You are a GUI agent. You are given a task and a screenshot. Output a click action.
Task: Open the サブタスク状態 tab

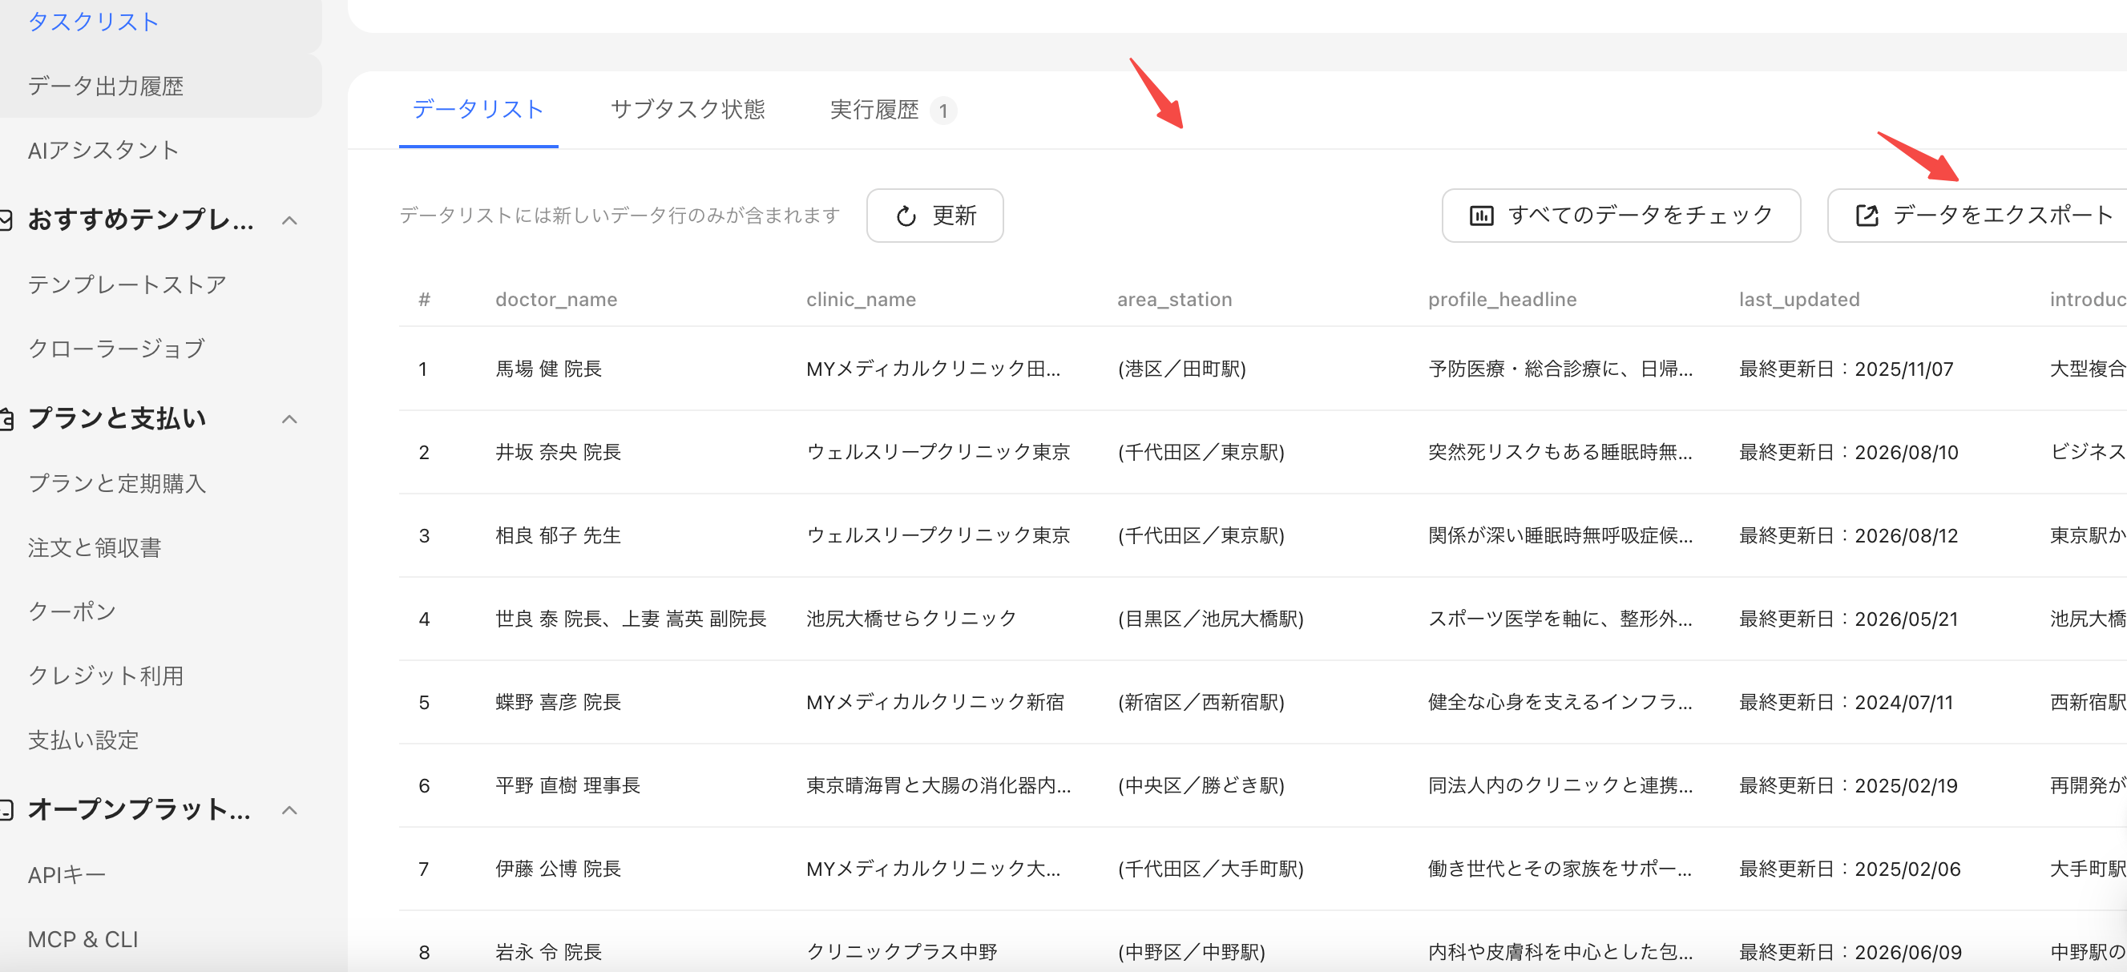click(x=687, y=110)
